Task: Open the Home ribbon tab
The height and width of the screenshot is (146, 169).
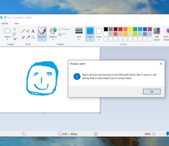Action: [x=5, y=23]
